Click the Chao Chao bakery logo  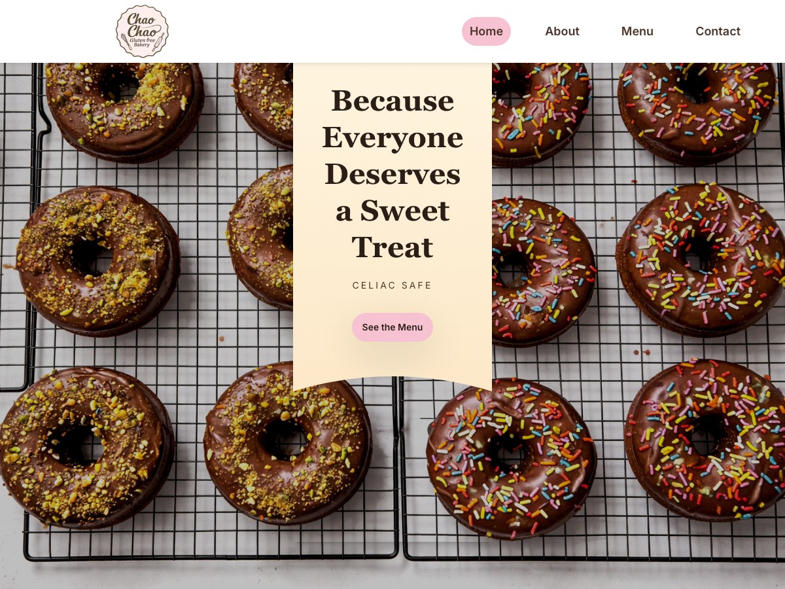pyautogui.click(x=142, y=31)
